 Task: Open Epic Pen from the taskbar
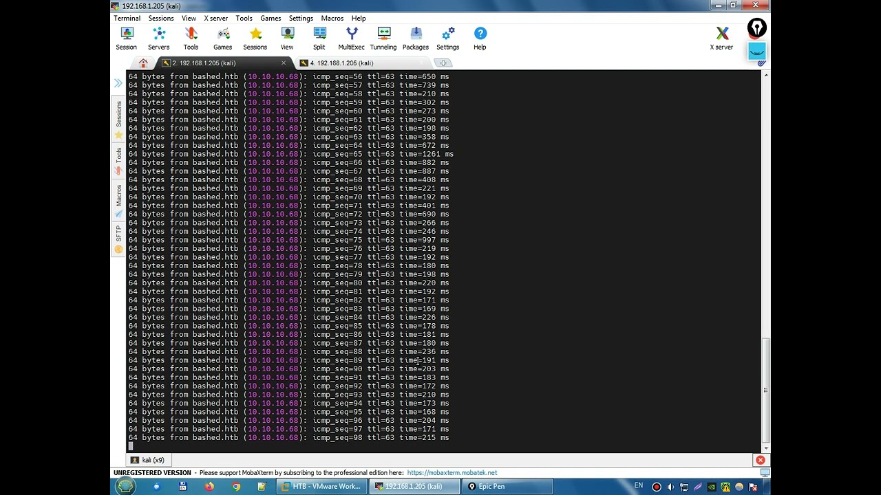pos(507,487)
